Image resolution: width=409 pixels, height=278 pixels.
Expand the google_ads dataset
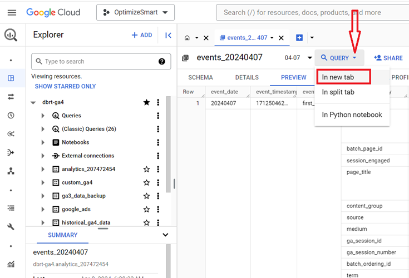pos(43,209)
